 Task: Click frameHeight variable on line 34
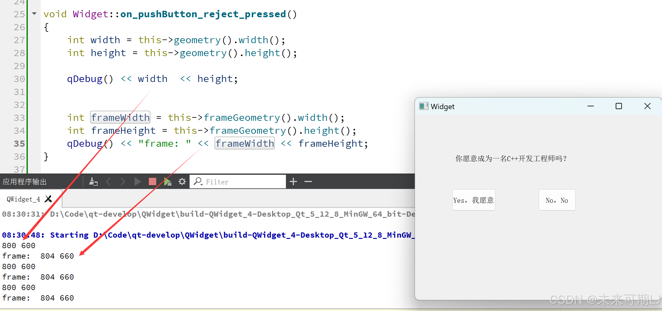[x=123, y=131]
